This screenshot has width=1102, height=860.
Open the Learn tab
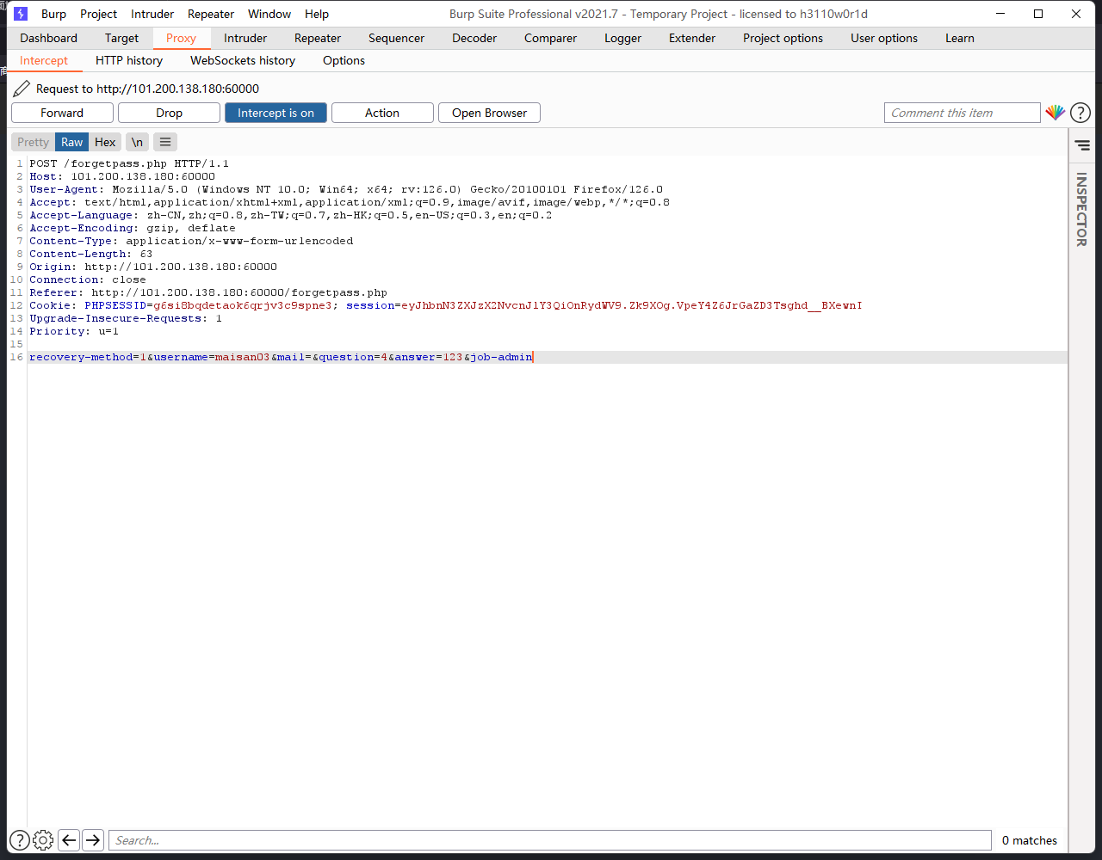tap(960, 38)
